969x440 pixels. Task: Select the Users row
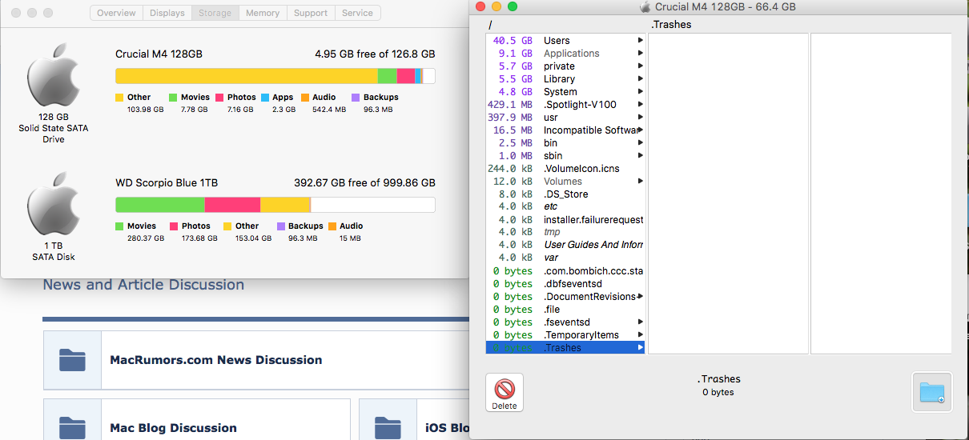pos(565,40)
